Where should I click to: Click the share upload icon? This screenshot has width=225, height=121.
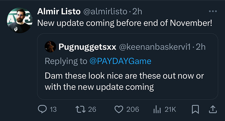coord(213,109)
